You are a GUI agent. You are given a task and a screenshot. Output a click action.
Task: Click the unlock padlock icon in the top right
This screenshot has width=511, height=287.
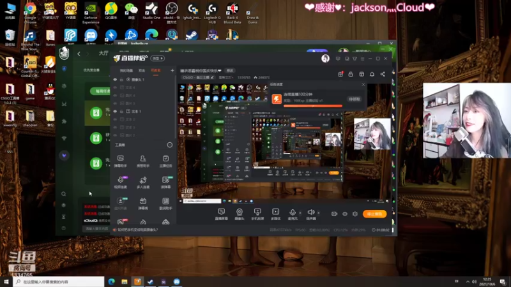[x=351, y=74]
